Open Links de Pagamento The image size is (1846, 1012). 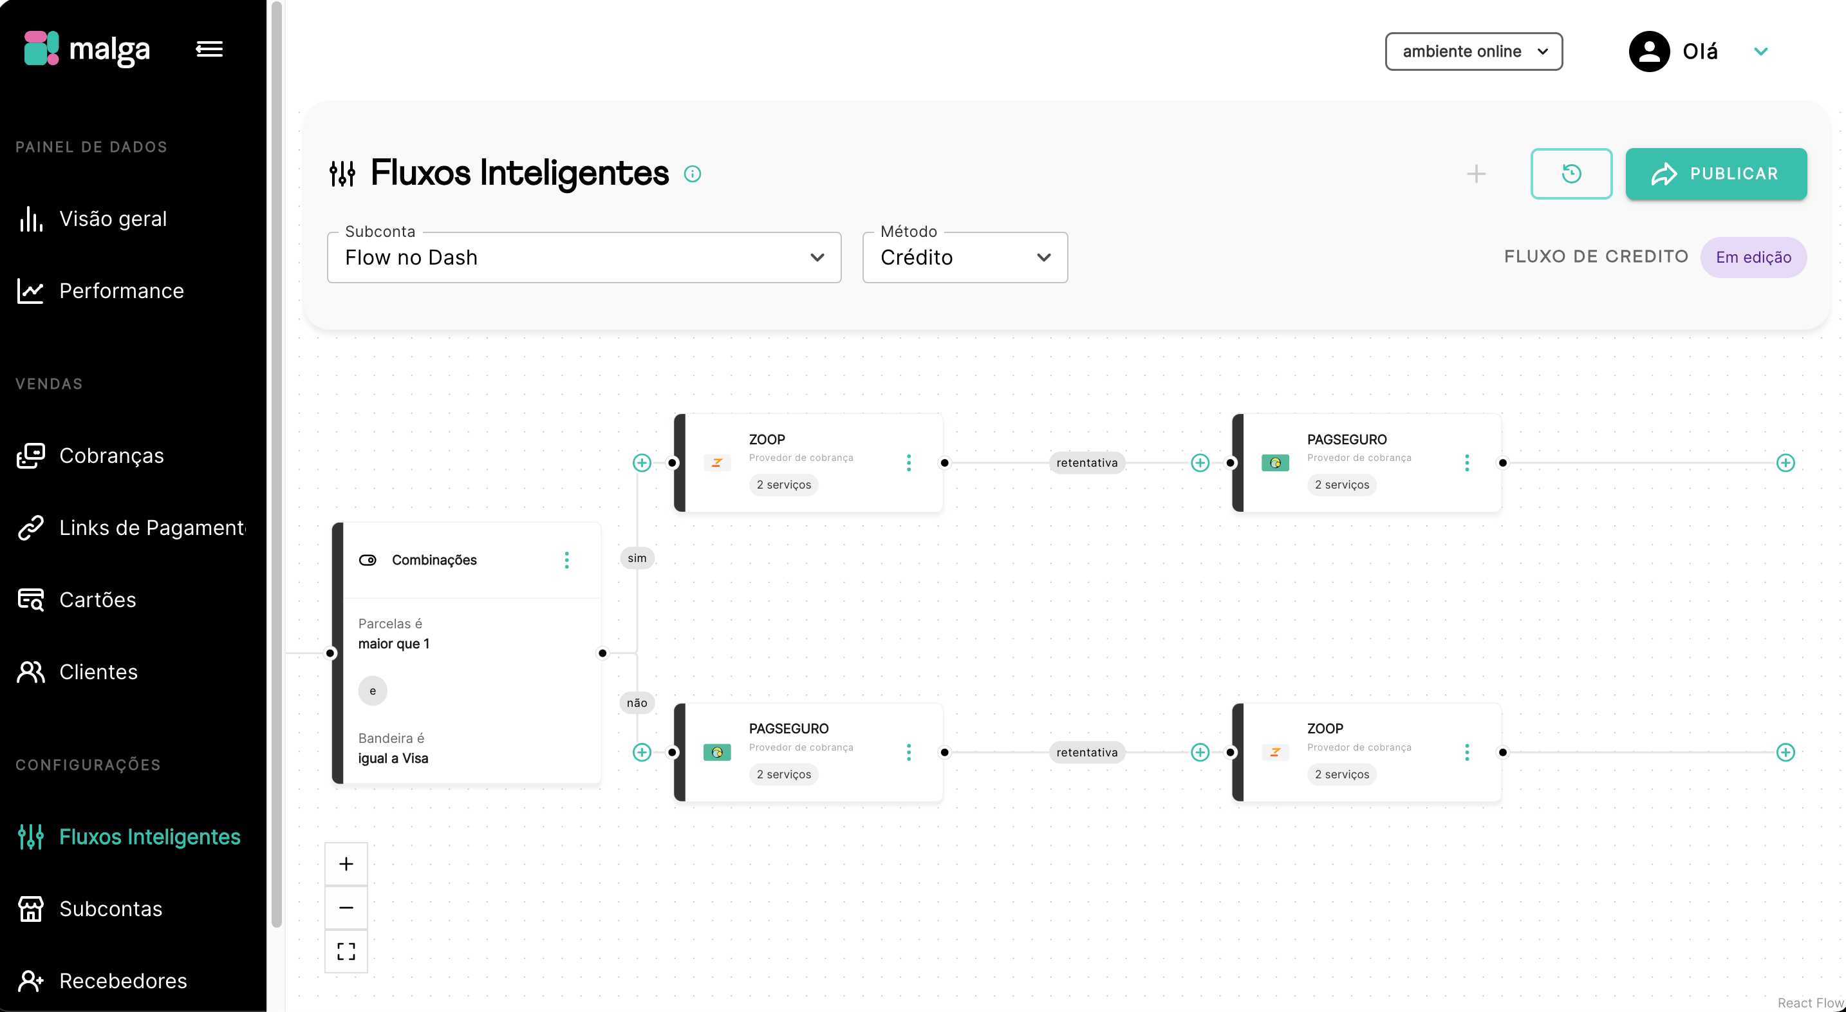tap(131, 527)
